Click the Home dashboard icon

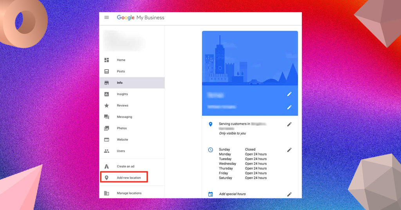pyautogui.click(x=107, y=60)
